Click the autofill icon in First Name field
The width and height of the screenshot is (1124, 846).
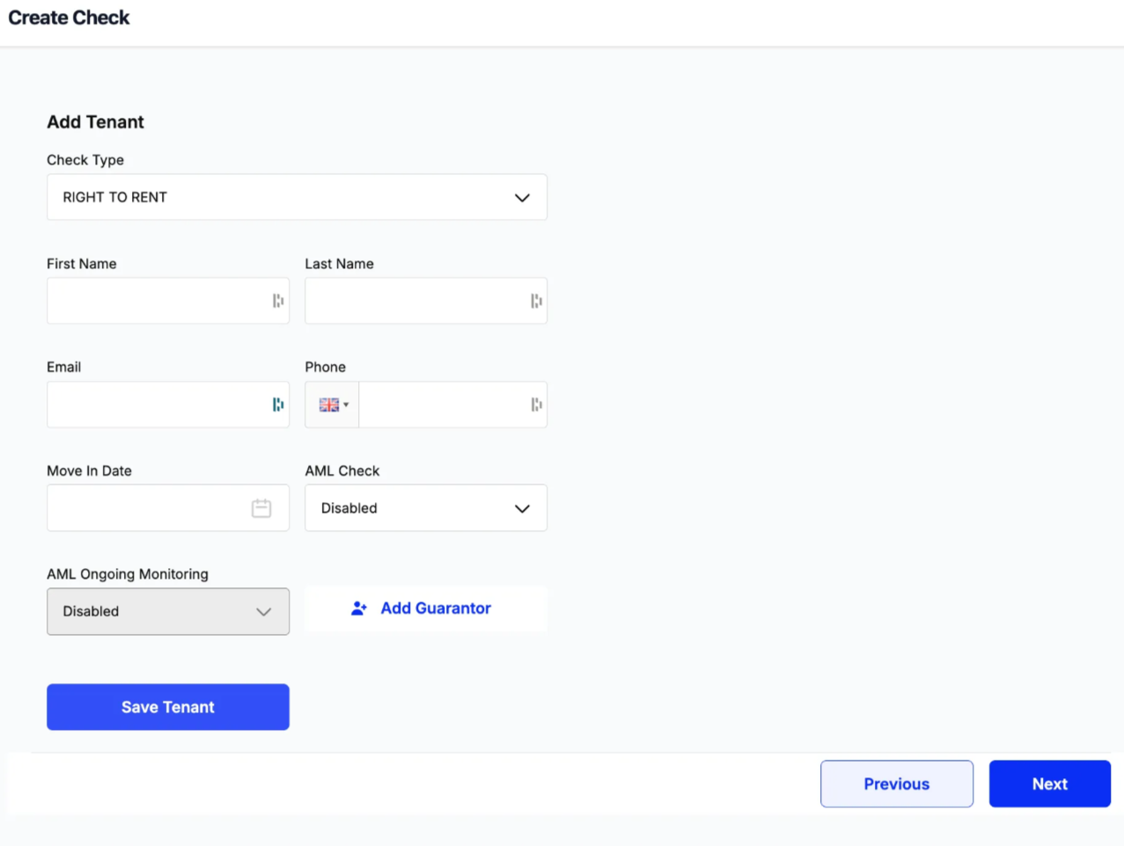278,301
